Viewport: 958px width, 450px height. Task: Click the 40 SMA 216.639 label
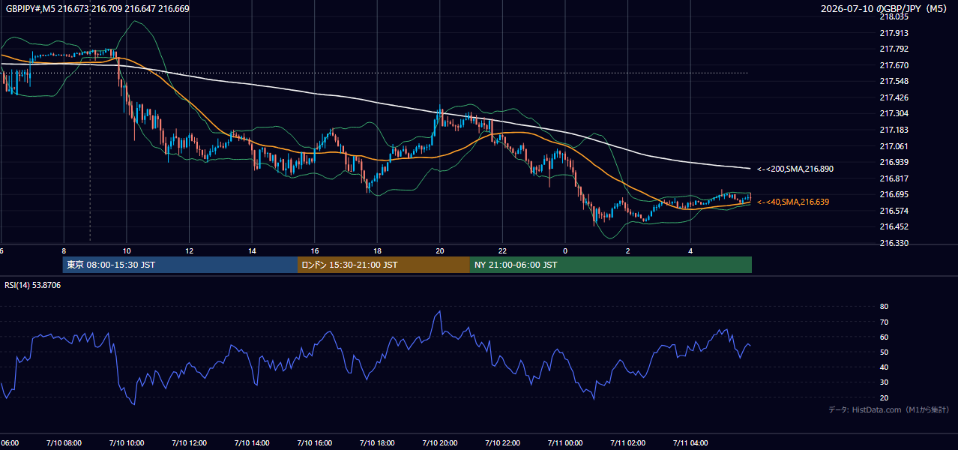click(x=793, y=202)
